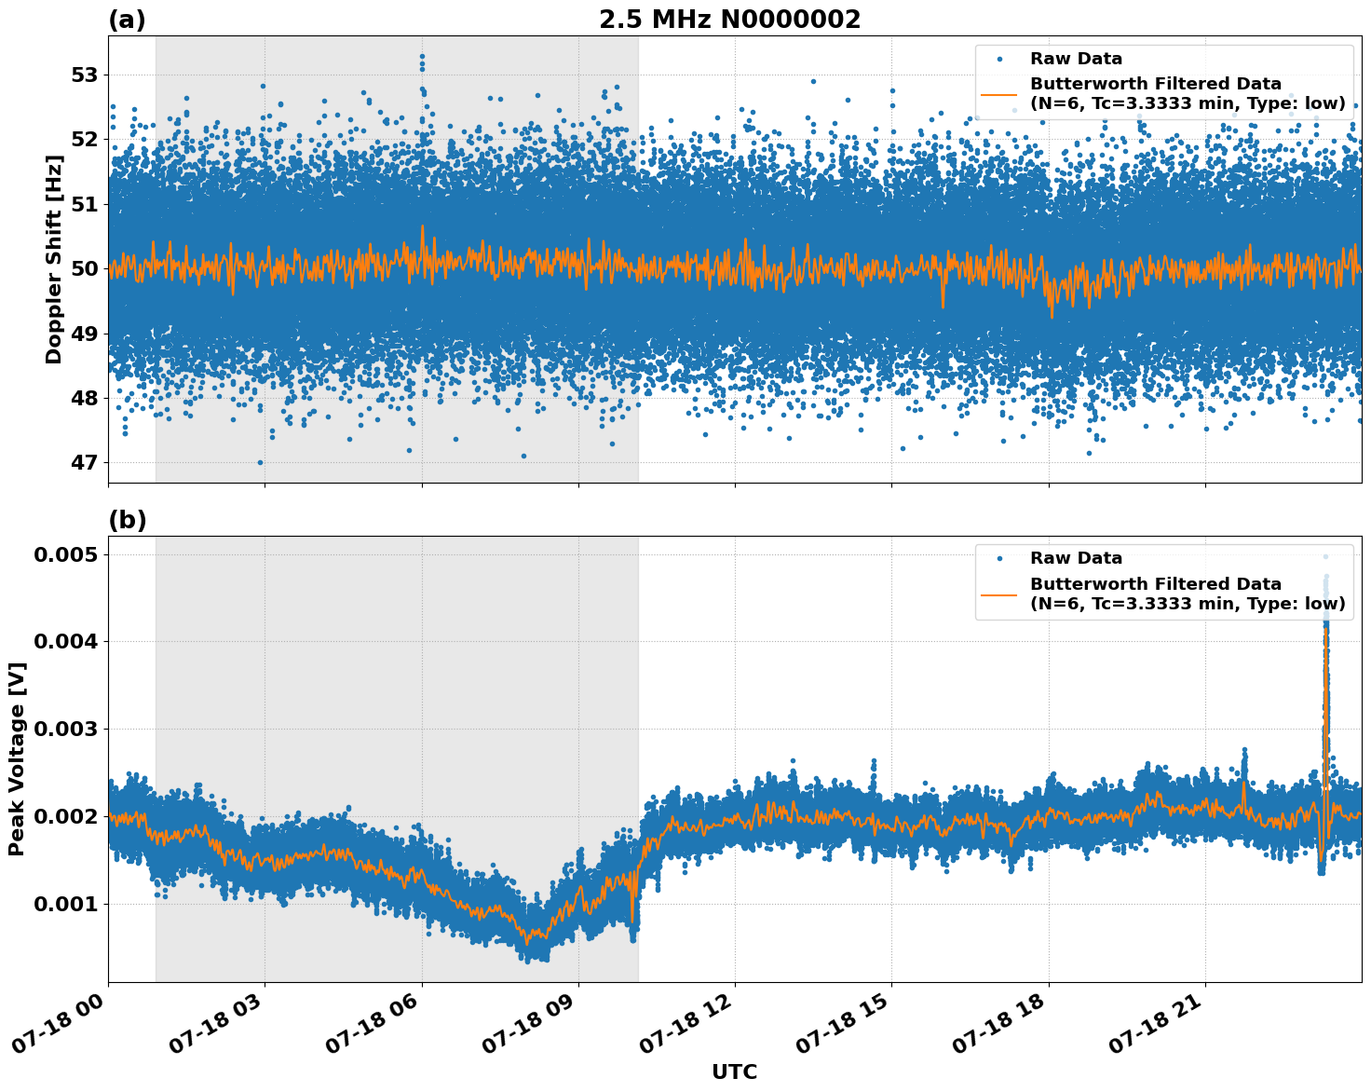Click the subplot label (b)
The height and width of the screenshot is (1092, 1371).
(129, 519)
